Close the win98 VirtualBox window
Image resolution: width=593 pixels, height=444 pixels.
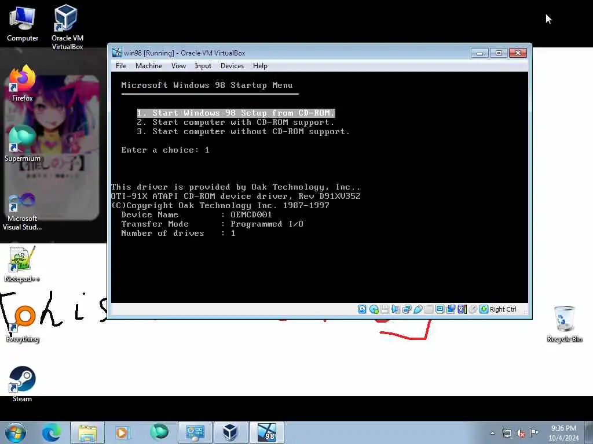[x=518, y=53]
